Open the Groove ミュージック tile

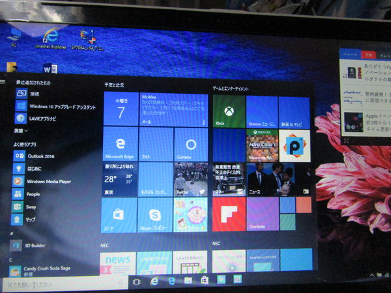tap(262, 112)
